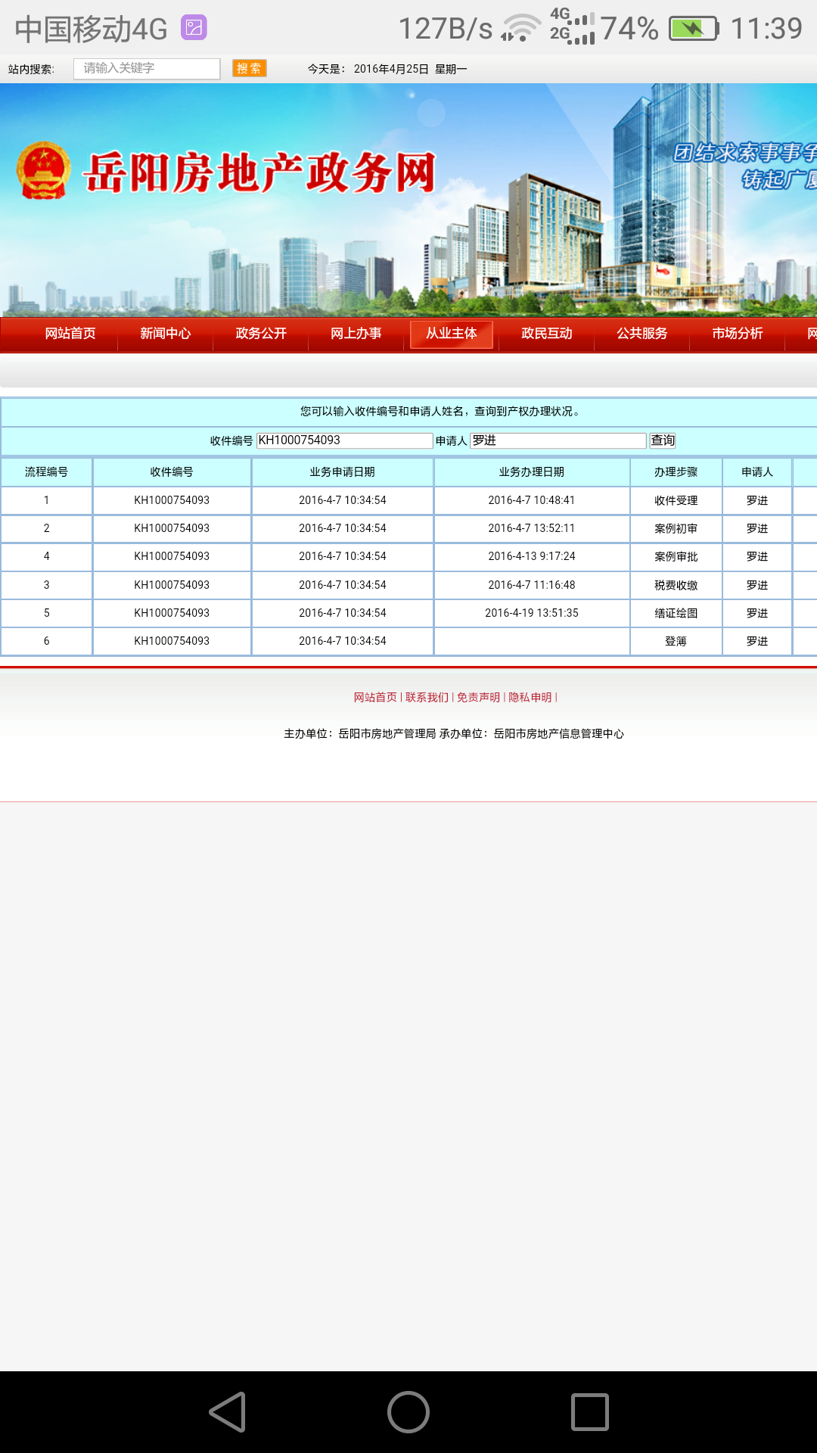817x1453 pixels.
Task: Open the 网站首页 navigation tab
Action: point(70,334)
